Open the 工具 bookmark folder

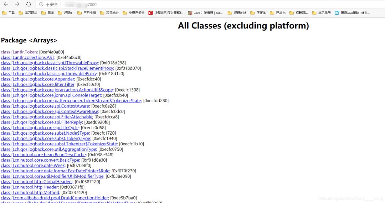(8, 13)
